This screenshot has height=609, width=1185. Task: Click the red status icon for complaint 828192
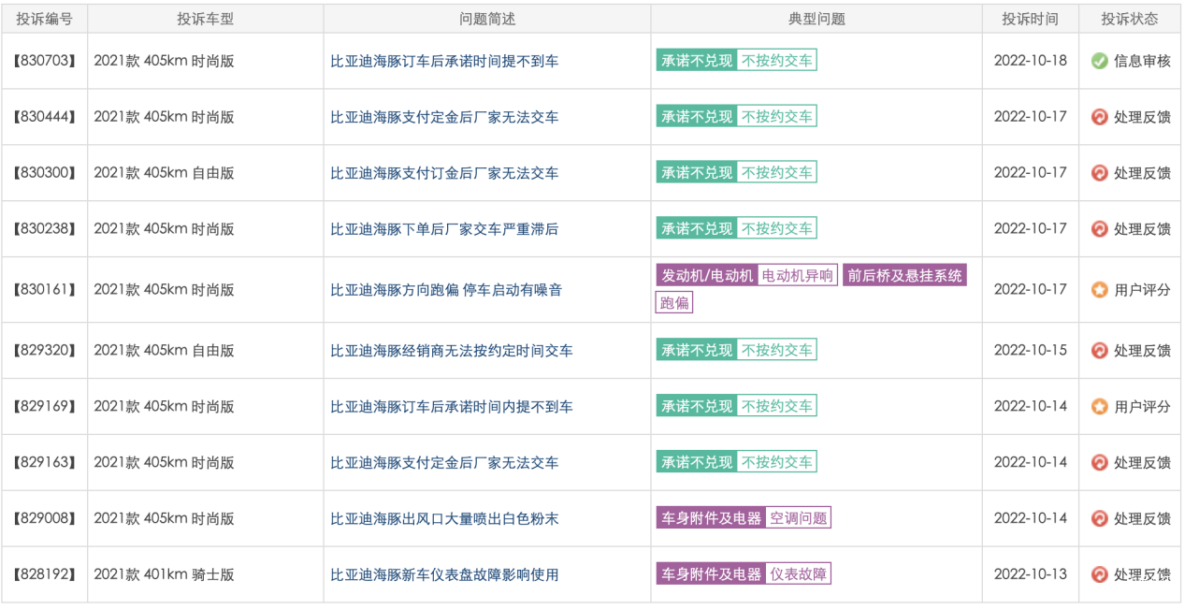[1100, 574]
